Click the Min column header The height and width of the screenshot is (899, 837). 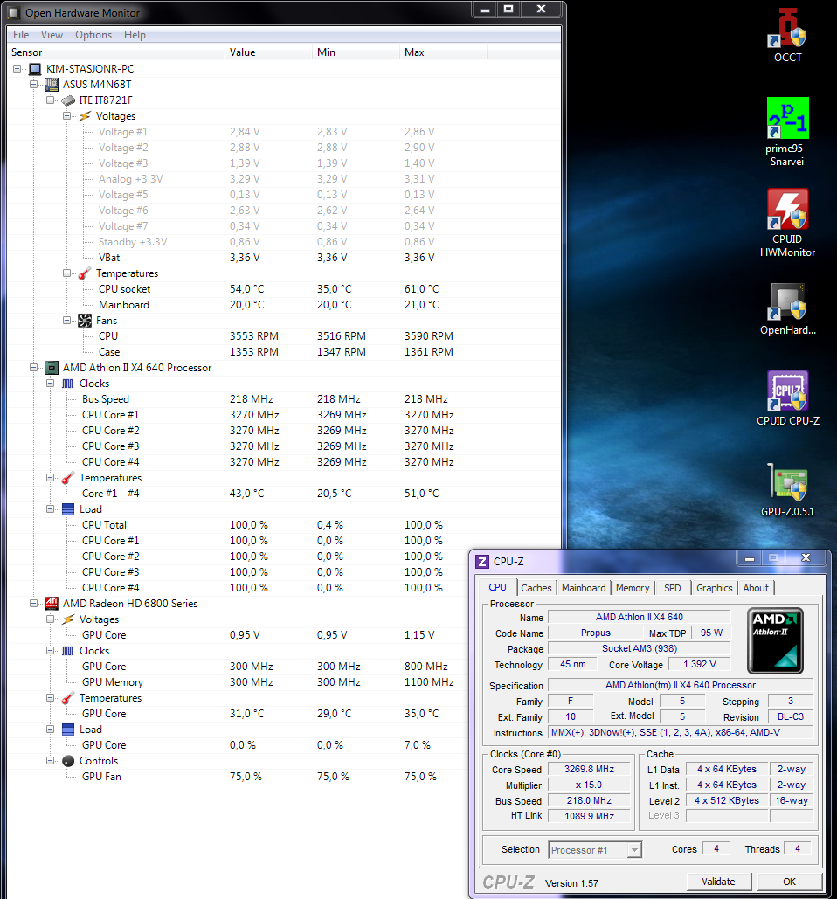[356, 52]
